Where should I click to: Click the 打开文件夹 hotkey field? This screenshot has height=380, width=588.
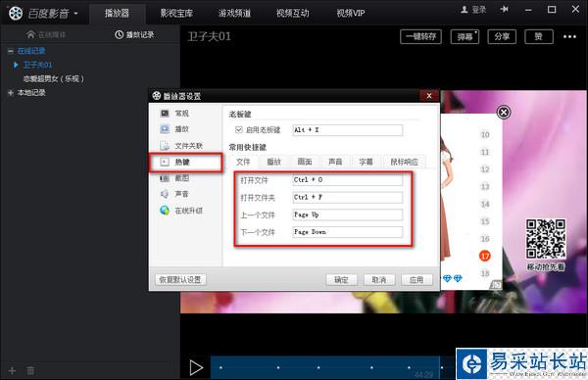click(347, 197)
